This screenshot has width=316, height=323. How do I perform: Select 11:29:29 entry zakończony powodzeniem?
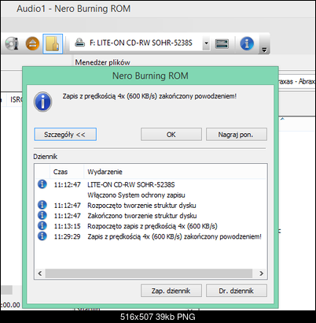pyautogui.click(x=151, y=236)
